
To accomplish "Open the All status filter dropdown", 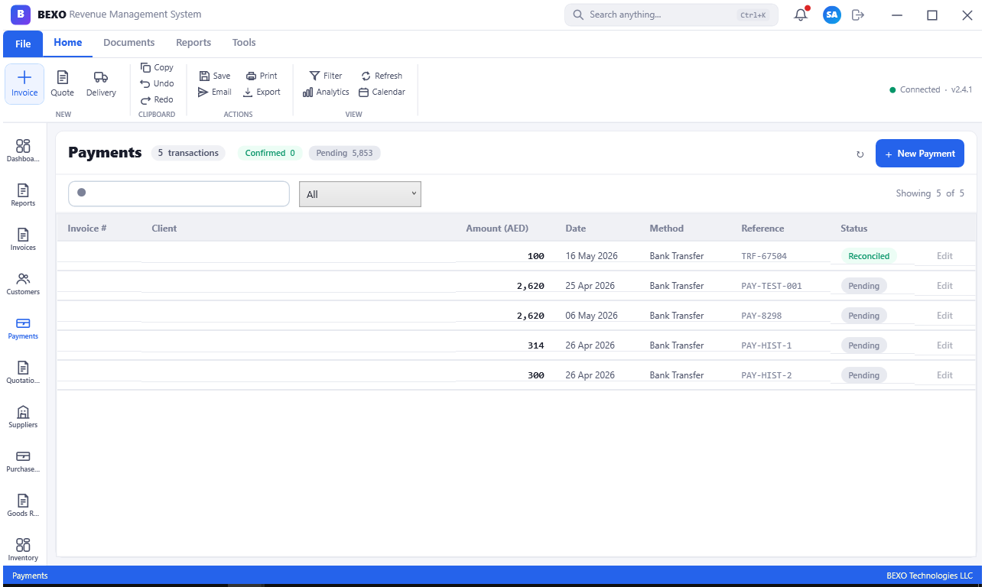I will point(360,194).
